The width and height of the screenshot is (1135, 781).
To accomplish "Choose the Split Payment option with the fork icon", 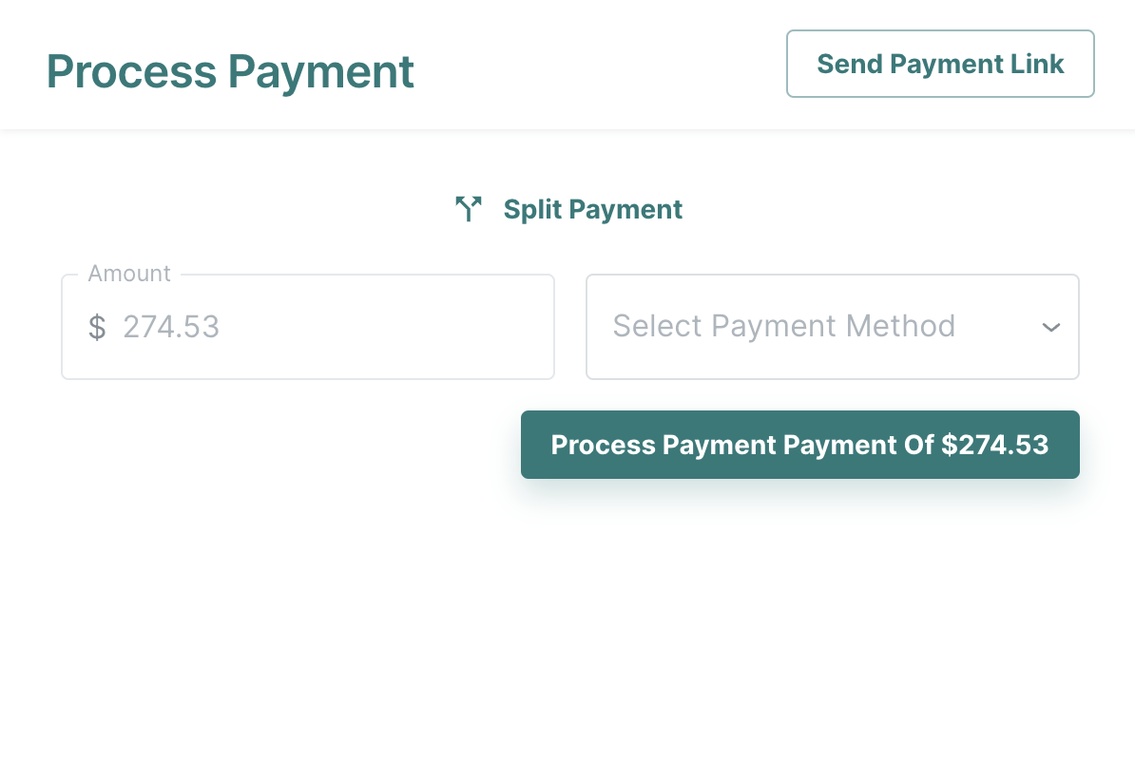I will click(x=568, y=209).
